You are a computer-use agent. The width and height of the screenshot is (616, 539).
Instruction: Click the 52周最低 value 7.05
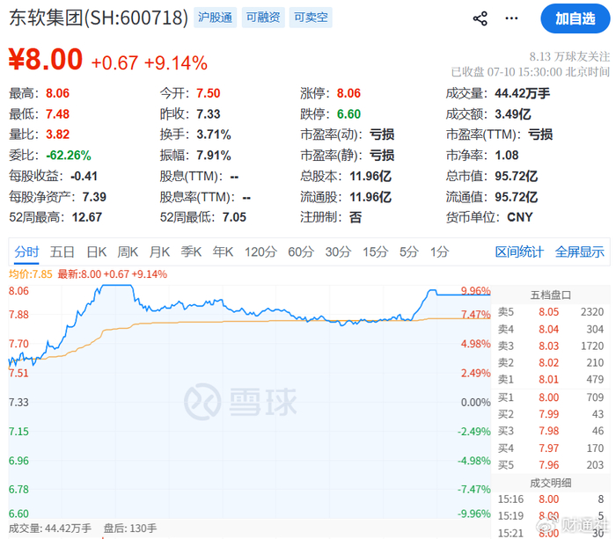[x=234, y=217]
